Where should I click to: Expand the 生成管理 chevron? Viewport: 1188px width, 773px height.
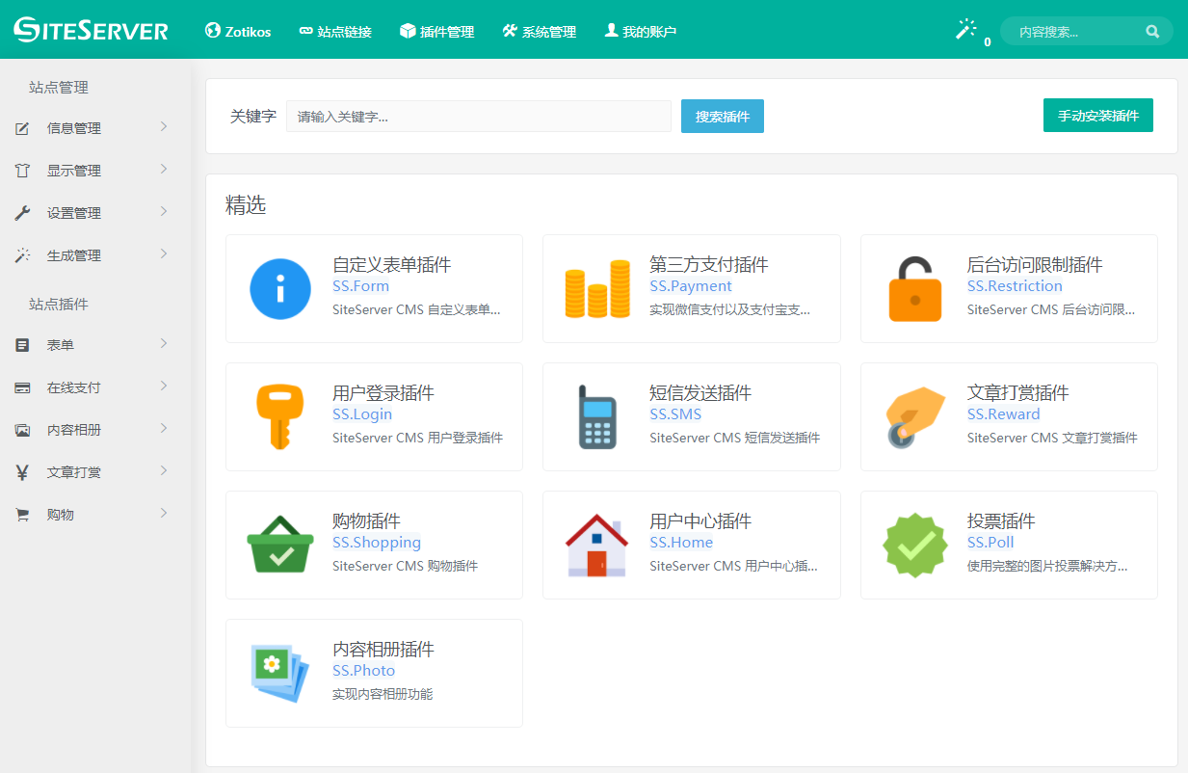click(x=164, y=253)
